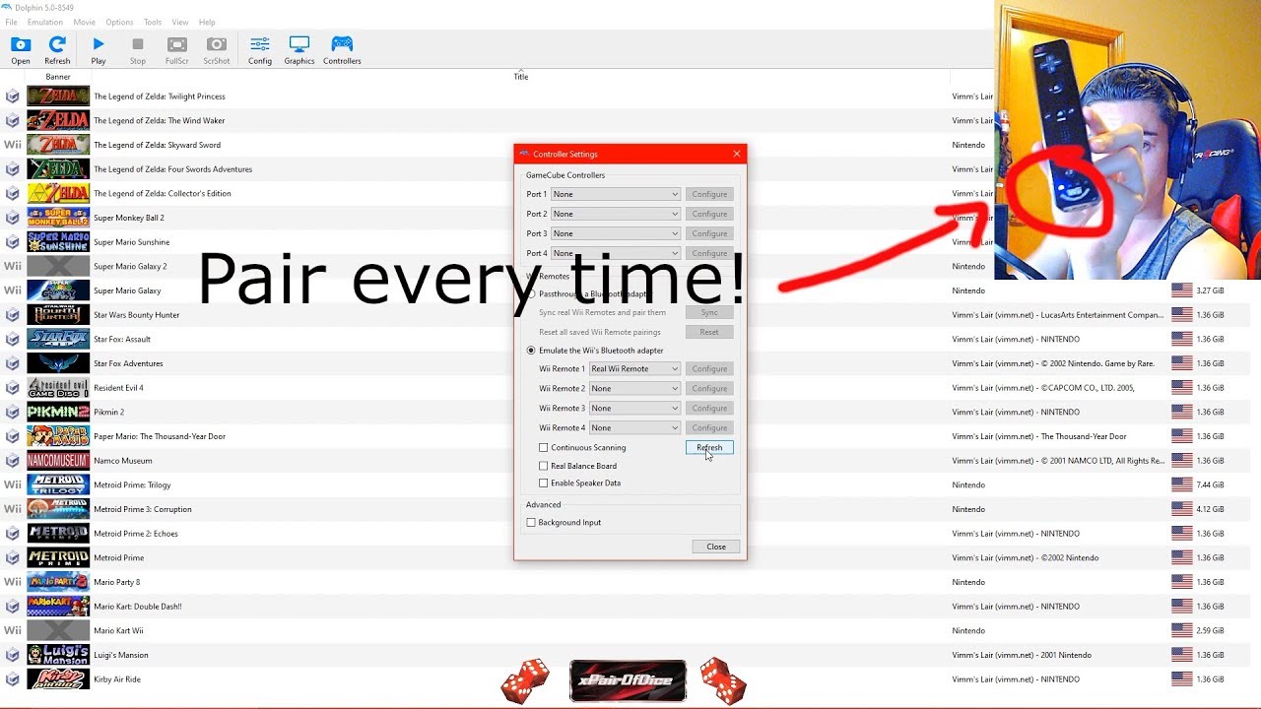Open the Port 4 controller dropdown
The image size is (1261, 709).
(x=616, y=253)
